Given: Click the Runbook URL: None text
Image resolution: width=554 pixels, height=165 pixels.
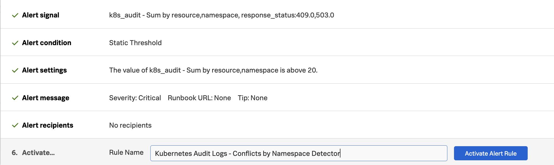Looking at the screenshot, I should (x=199, y=98).
